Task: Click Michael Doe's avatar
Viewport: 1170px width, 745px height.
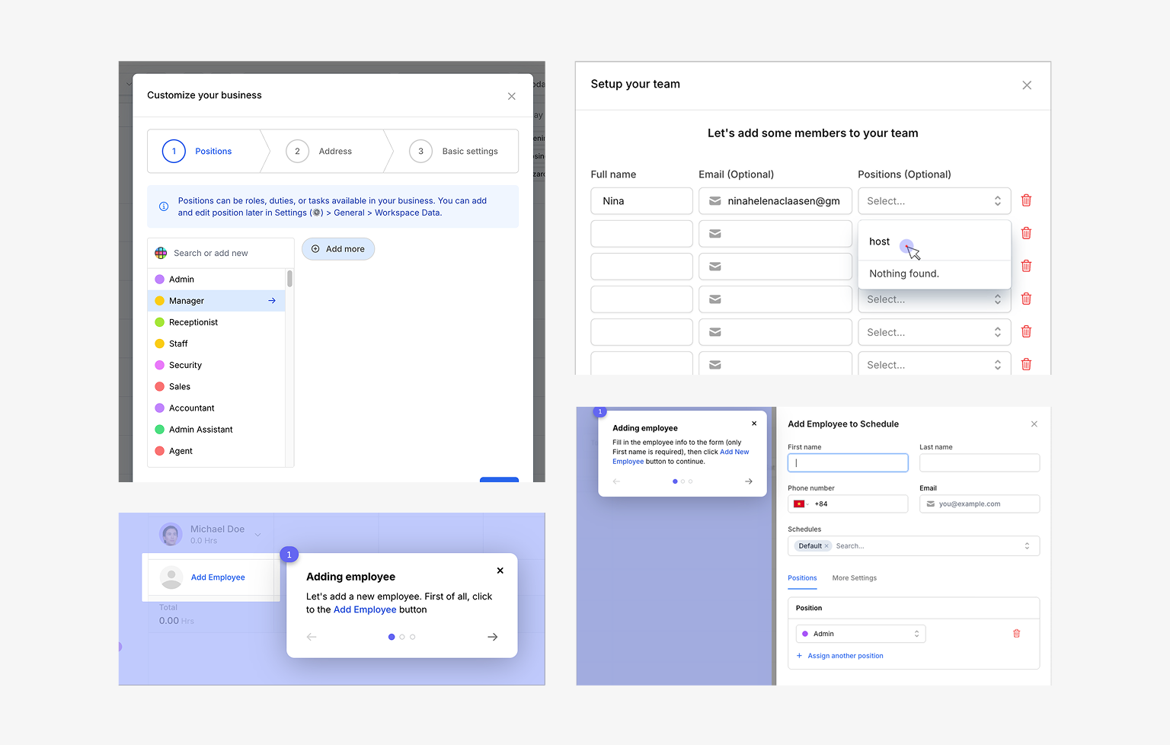Action: [171, 534]
